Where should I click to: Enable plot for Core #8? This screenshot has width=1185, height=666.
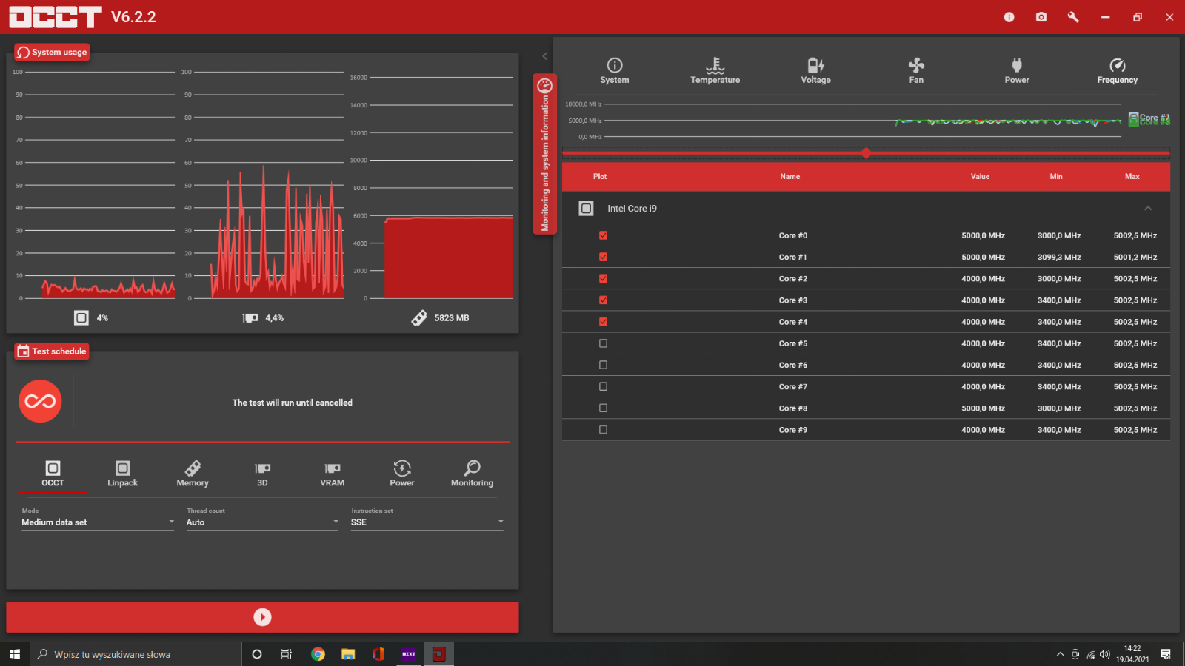click(x=603, y=408)
